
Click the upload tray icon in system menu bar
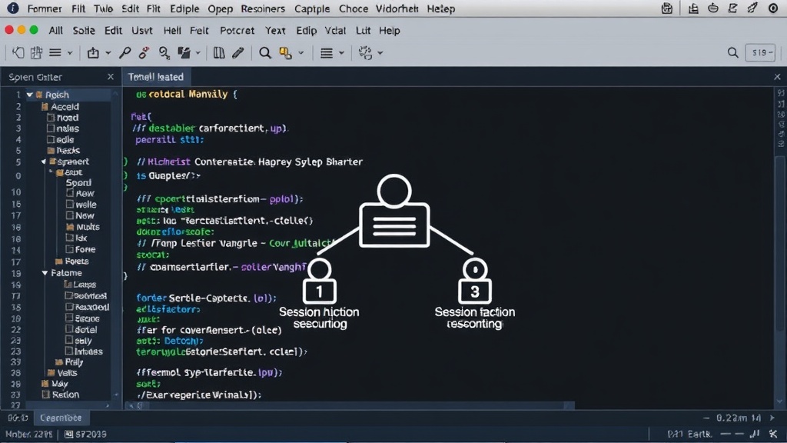point(693,8)
